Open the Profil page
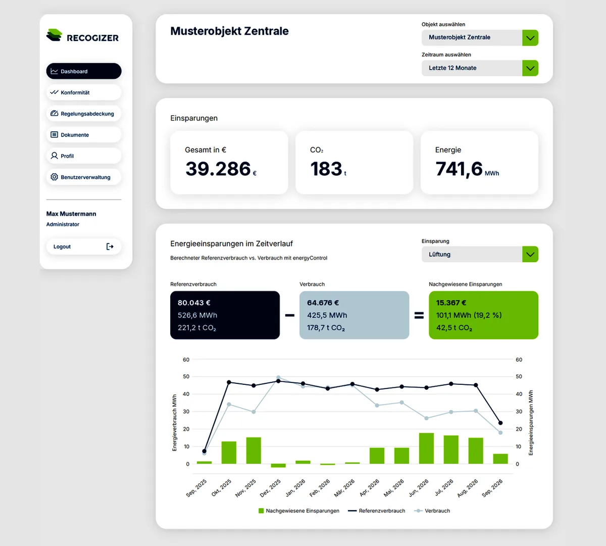The height and width of the screenshot is (546, 606). click(x=84, y=156)
